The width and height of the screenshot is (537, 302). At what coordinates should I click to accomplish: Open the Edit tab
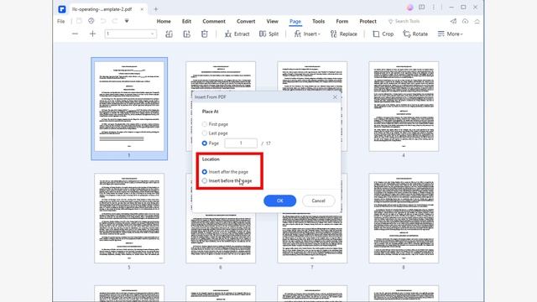pos(186,21)
